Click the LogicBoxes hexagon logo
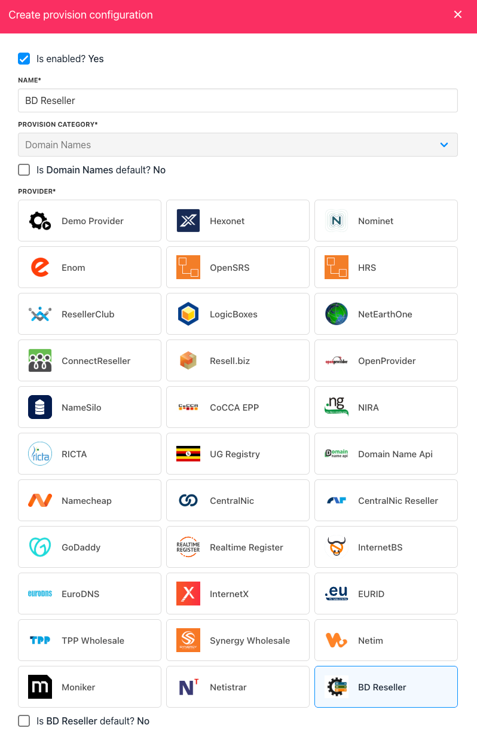Viewport: 477px width, 731px height. coord(188,314)
